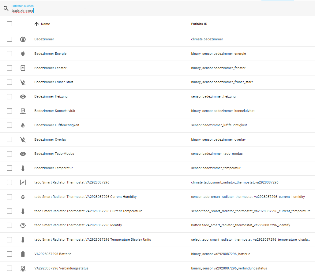This screenshot has width=315, height=278.
Task: Click button.tado_smart_radiator_thermostat identify entity ID
Action: [241, 225]
